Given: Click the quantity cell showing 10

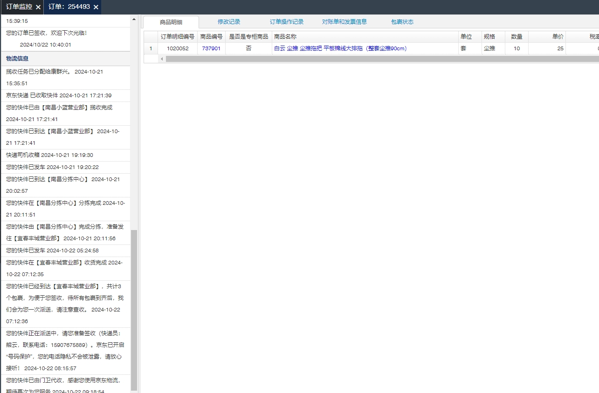Looking at the screenshot, I should point(516,48).
